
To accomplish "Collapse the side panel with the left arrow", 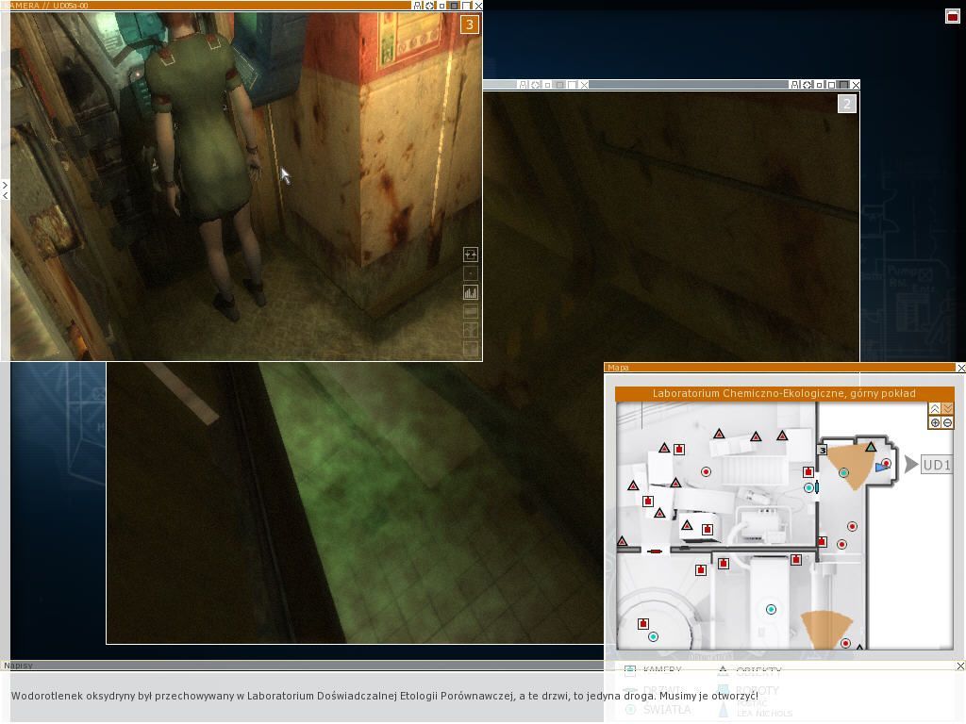I will 5,195.
